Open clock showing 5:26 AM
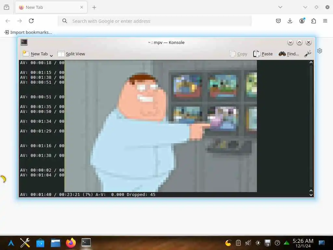Image resolution: width=333 pixels, height=250 pixels. tap(303, 243)
